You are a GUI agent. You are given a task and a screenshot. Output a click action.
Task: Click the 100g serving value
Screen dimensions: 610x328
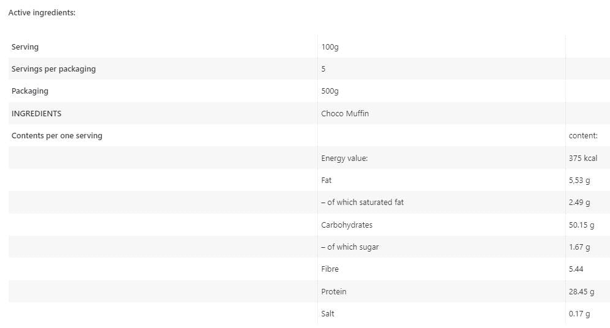click(329, 47)
